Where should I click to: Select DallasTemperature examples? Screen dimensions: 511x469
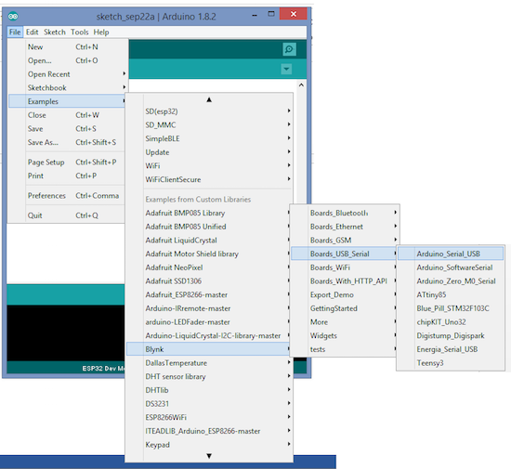click(209, 363)
